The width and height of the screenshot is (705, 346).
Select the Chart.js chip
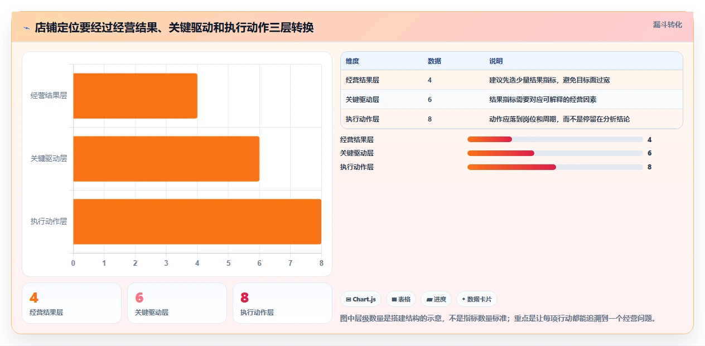[361, 299]
